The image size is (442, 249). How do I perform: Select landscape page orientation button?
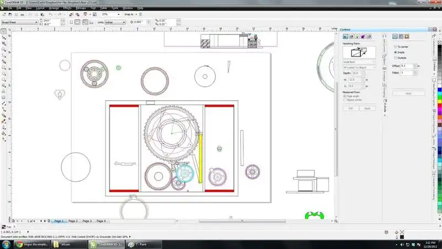pos(76,22)
